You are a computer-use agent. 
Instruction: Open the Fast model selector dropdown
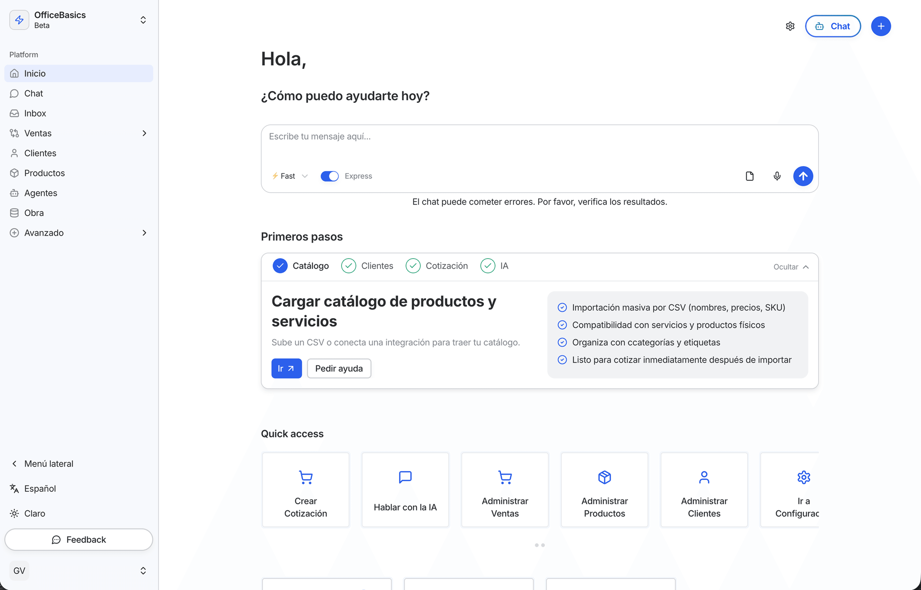(x=289, y=176)
